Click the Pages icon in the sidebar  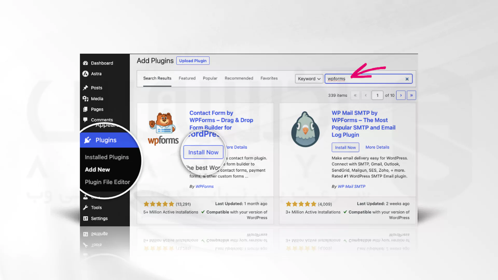85,109
